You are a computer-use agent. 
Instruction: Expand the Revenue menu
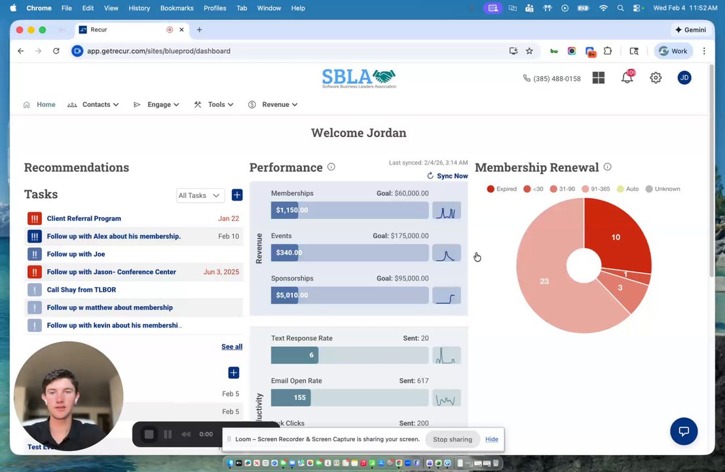[x=273, y=105]
